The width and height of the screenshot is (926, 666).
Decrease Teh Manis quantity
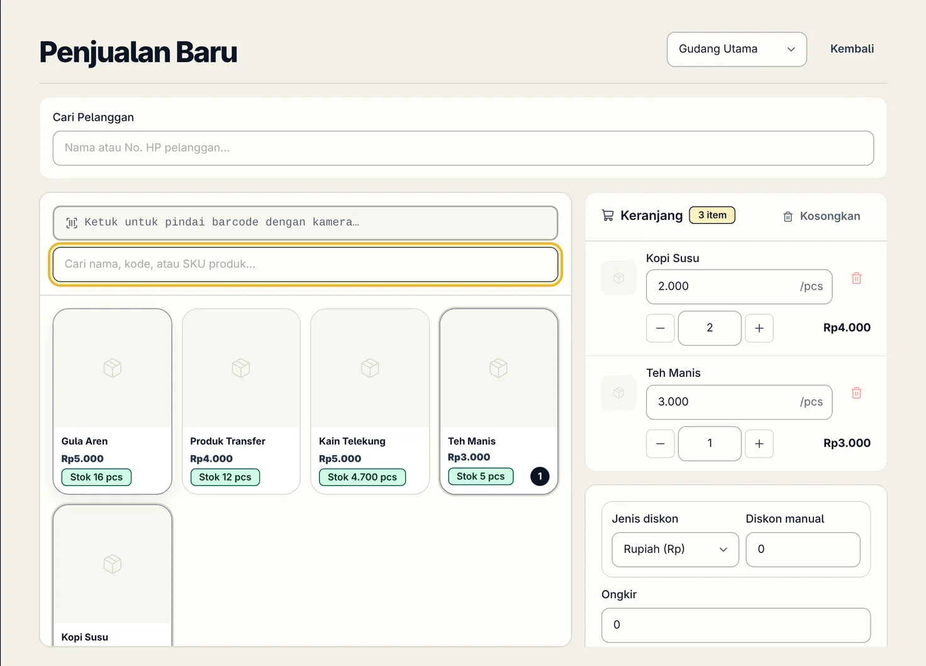(661, 444)
